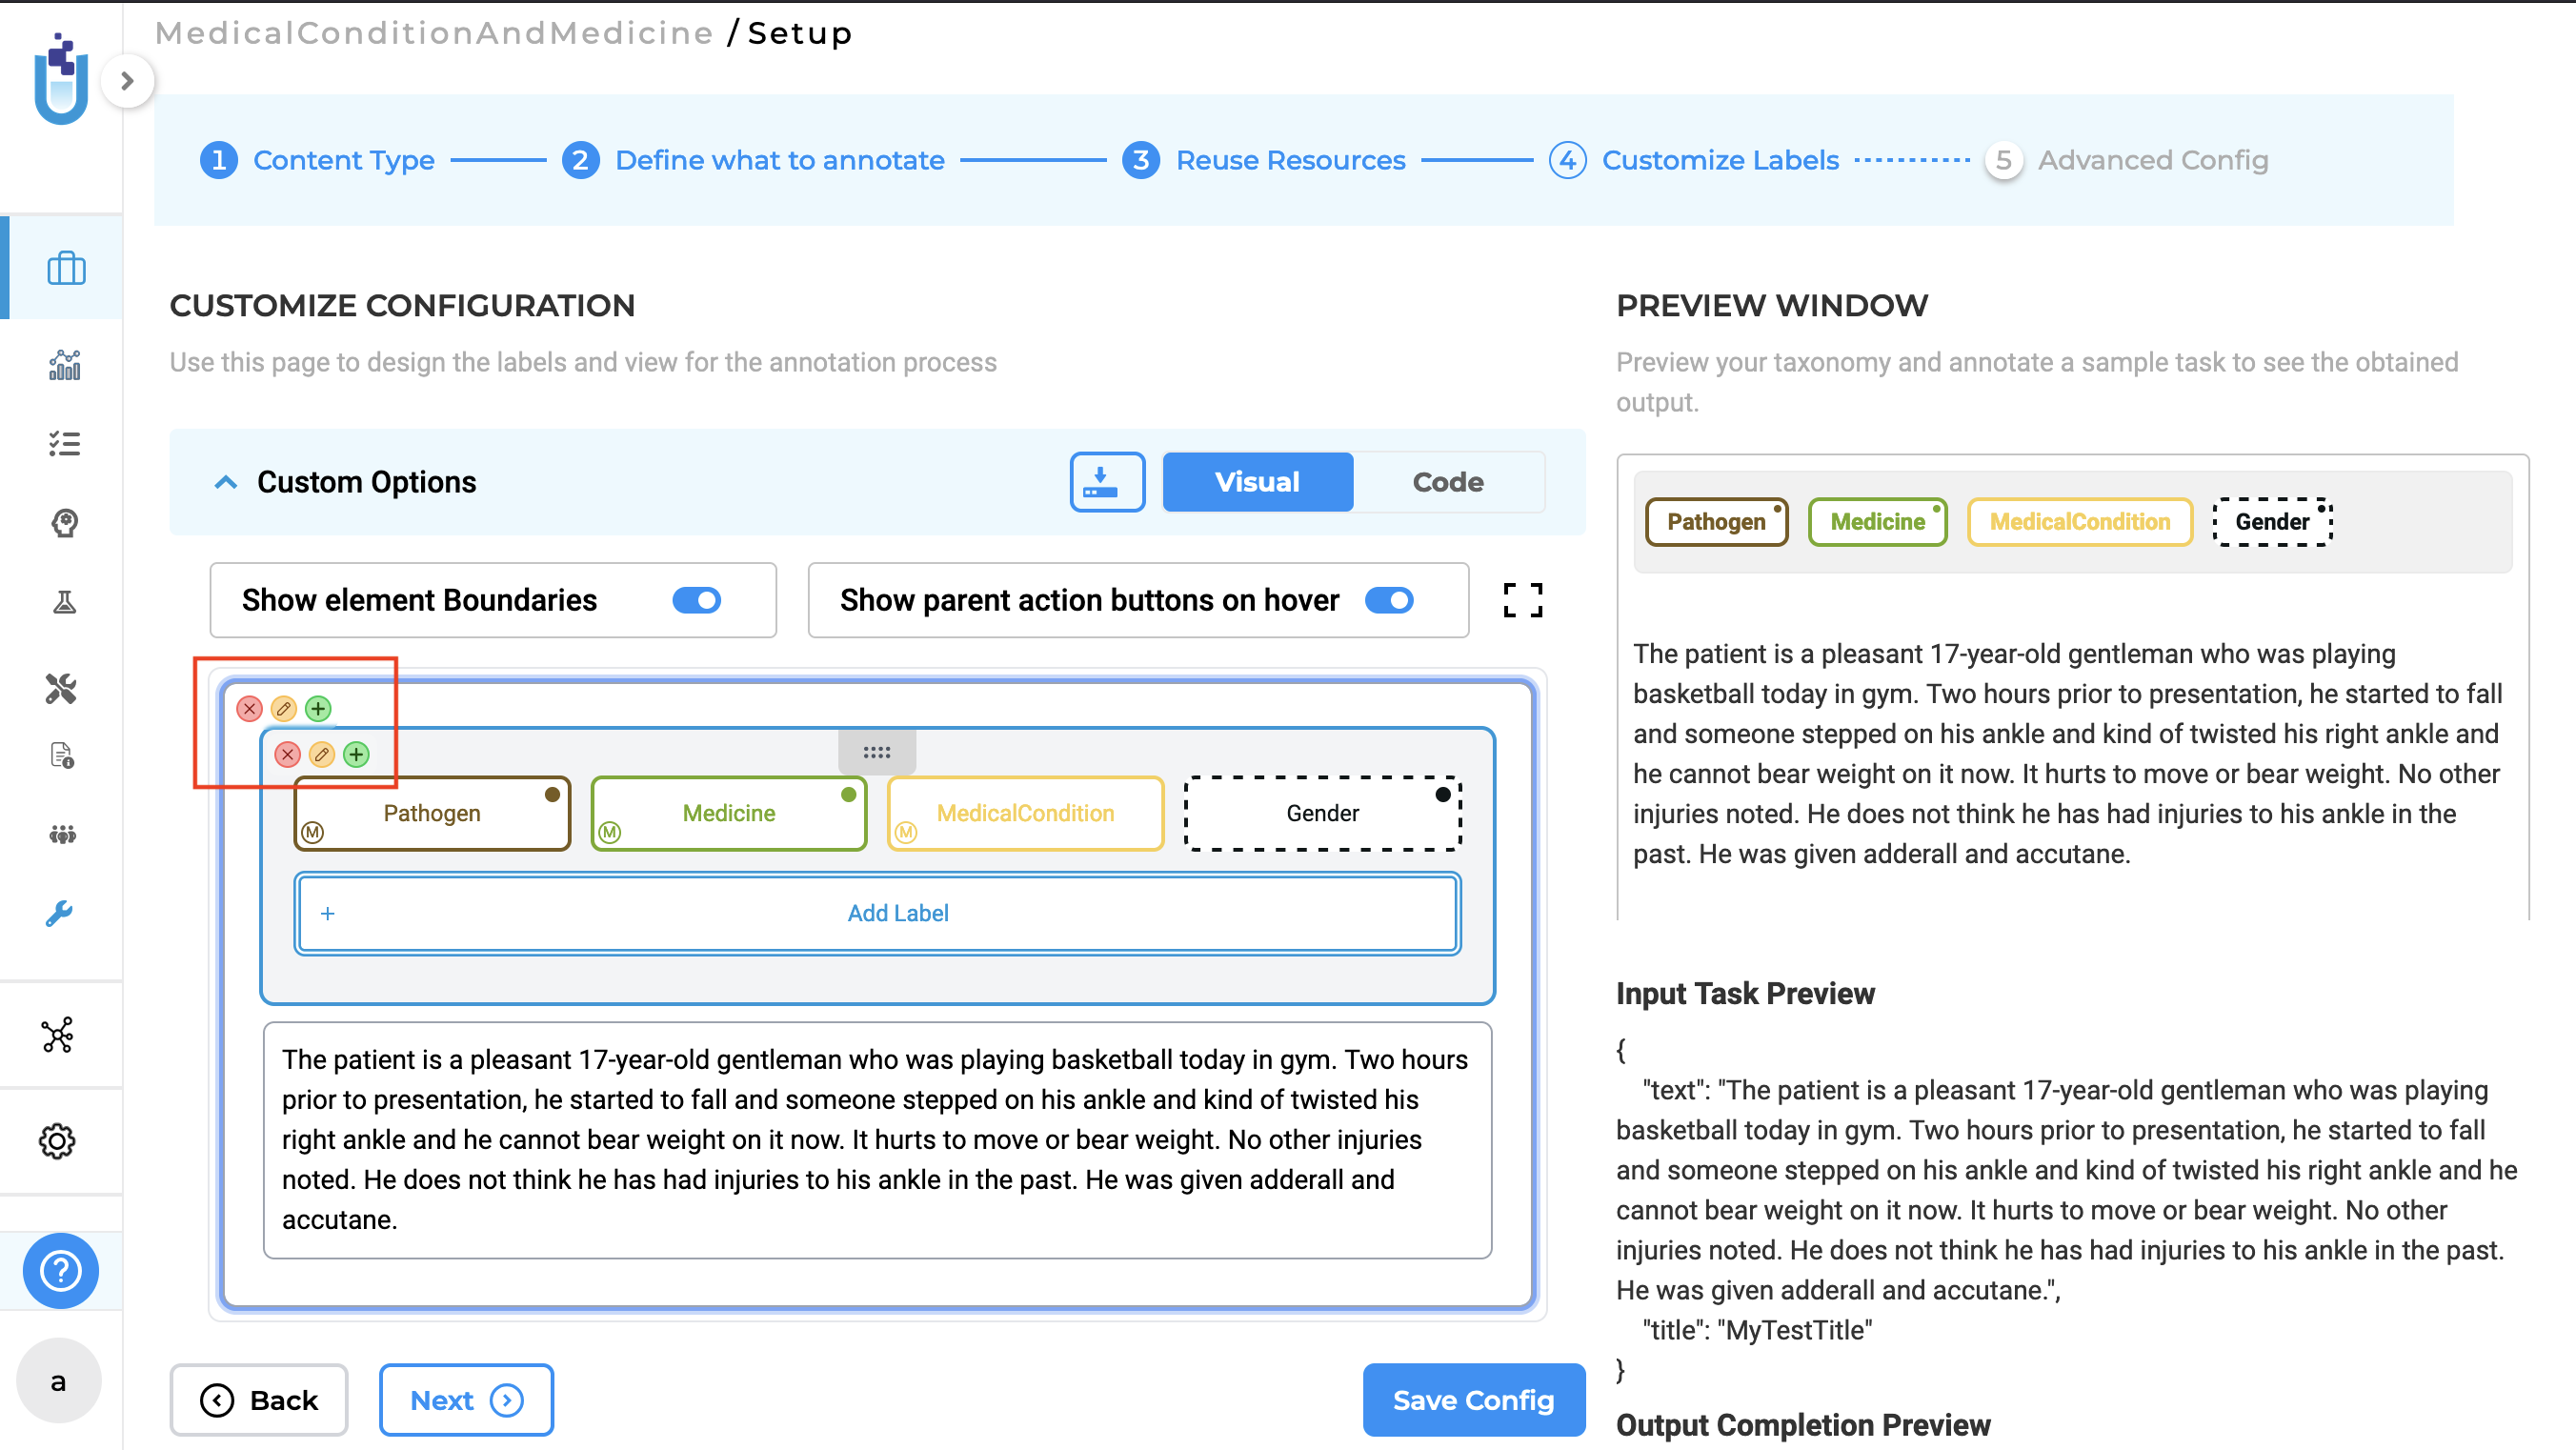The width and height of the screenshot is (2576, 1450).
Task: Pick Medicine label in preview window
Action: [1877, 522]
